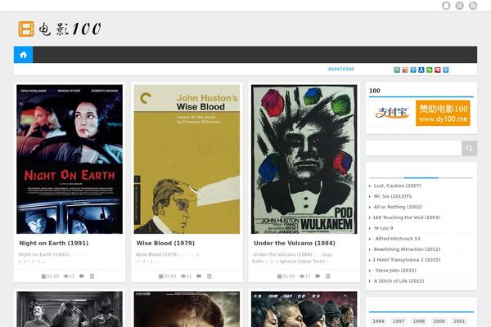
Task: Open the Ye Lou 9 sidebar entry
Action: (x=383, y=228)
